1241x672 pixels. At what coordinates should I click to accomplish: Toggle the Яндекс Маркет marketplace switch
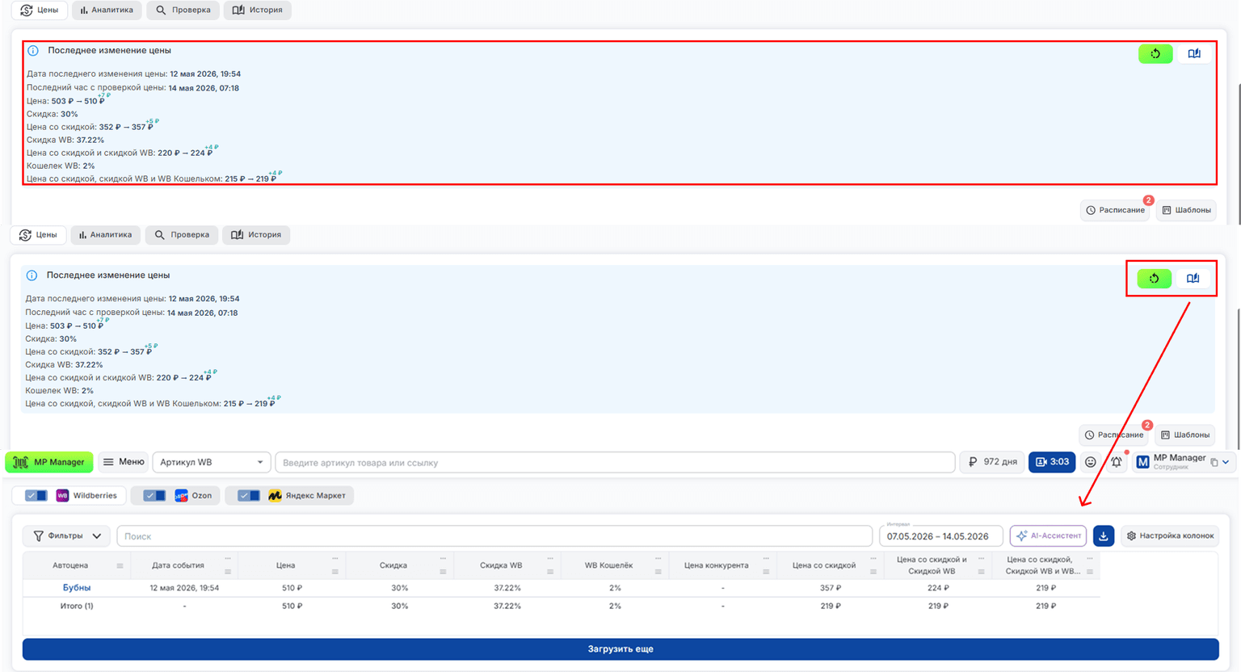(249, 495)
